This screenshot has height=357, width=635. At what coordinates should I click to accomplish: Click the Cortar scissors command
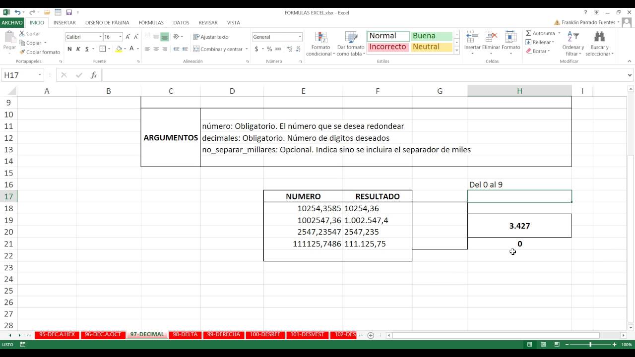(x=30, y=34)
